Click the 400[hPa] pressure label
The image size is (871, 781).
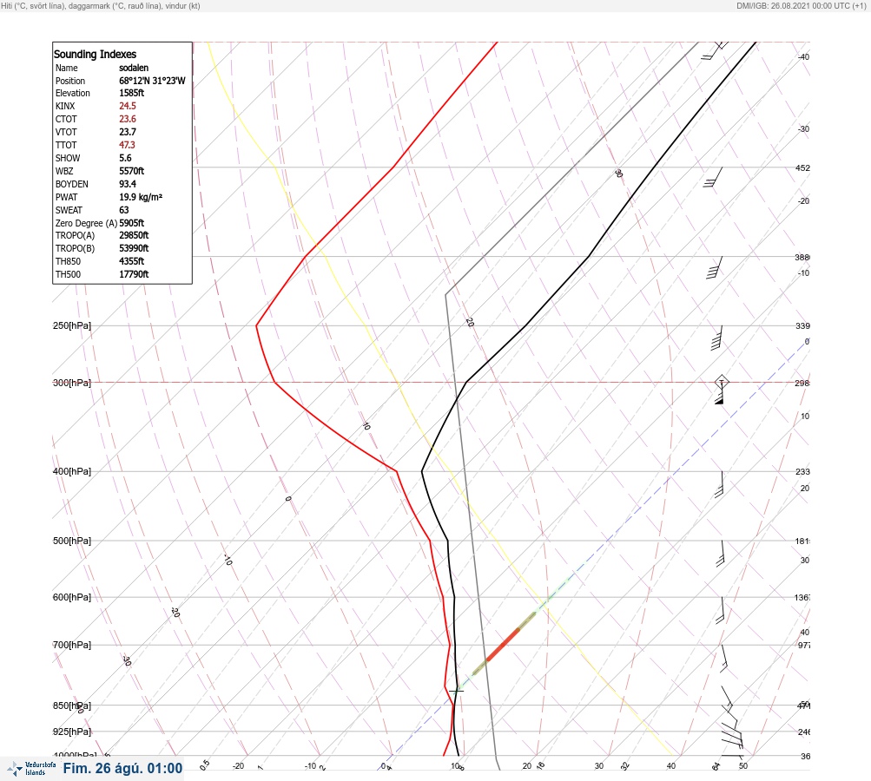point(72,471)
